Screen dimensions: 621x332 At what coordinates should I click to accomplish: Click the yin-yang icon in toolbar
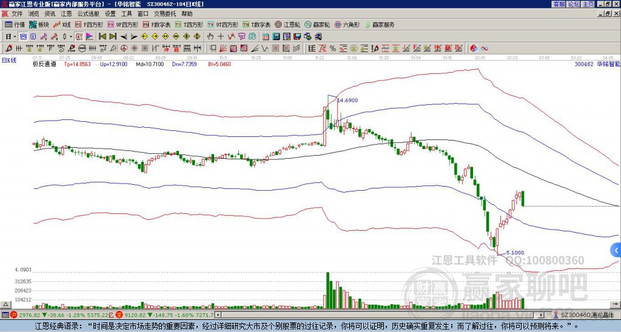pos(474,48)
